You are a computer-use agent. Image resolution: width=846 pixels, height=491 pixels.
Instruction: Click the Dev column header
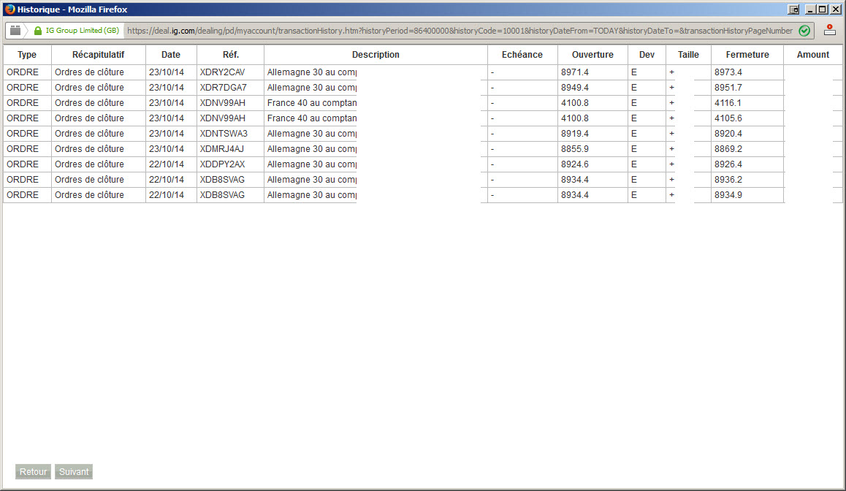647,55
